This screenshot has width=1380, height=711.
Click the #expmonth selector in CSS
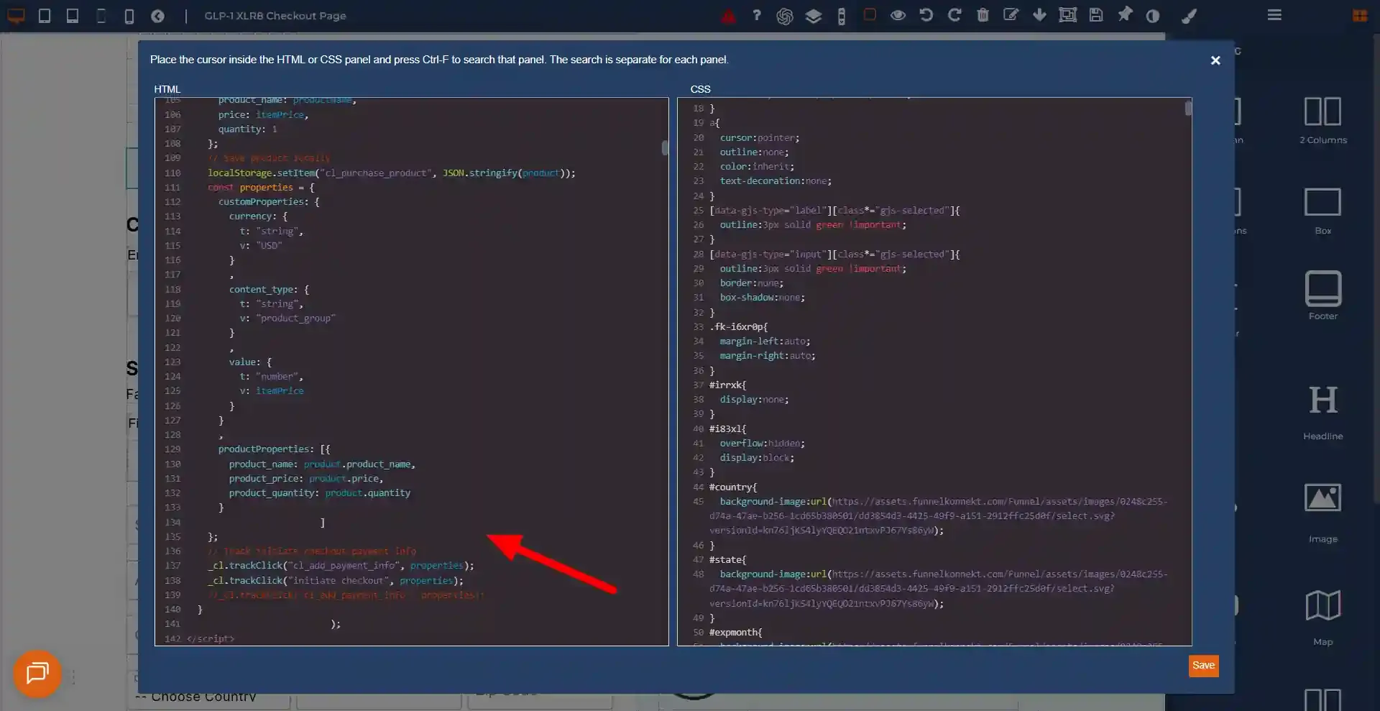[736, 633]
